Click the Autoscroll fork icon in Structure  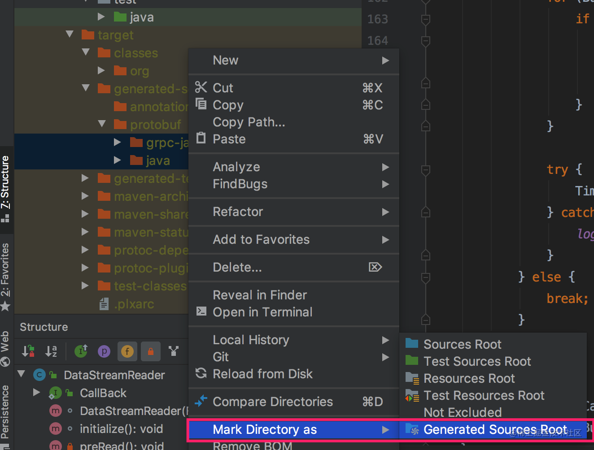click(174, 351)
